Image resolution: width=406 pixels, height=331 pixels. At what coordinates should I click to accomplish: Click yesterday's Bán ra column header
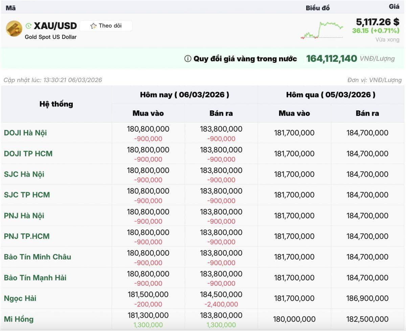click(x=367, y=113)
